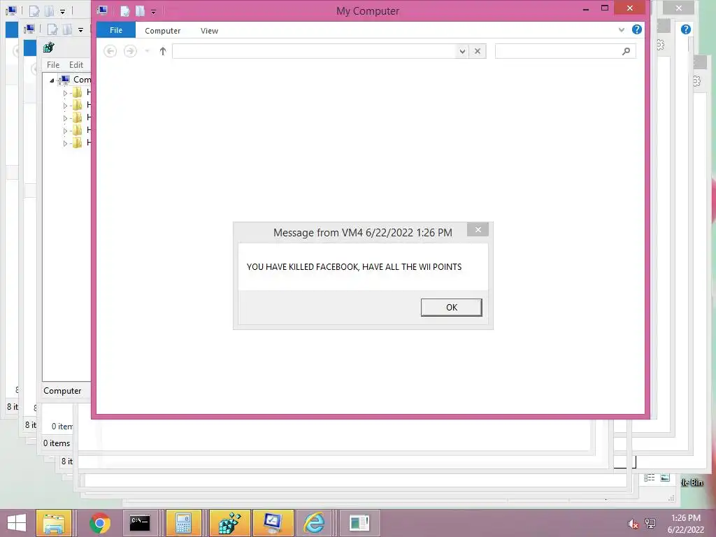Open the Start button
Viewport: 716px width, 537px height.
pos(17,523)
